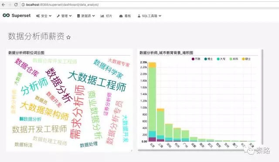
Task: Expand the 数据源 dropdown menu
Action: coord(86,16)
